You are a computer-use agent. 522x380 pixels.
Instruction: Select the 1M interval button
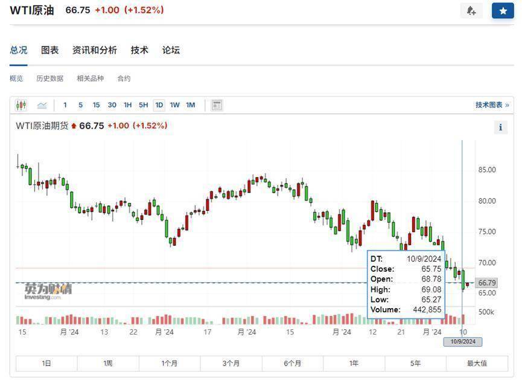pos(190,105)
